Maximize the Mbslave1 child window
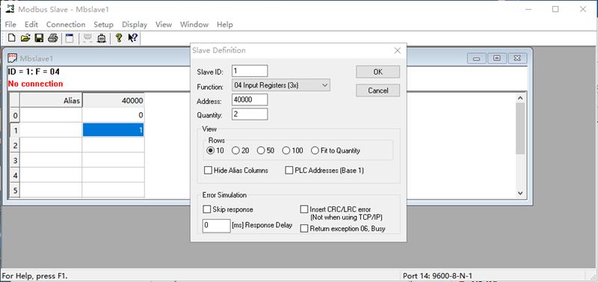The width and height of the screenshot is (598, 282). pyautogui.click(x=497, y=58)
